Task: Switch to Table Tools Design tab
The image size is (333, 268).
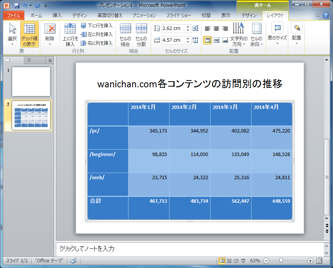Action: pos(249,16)
